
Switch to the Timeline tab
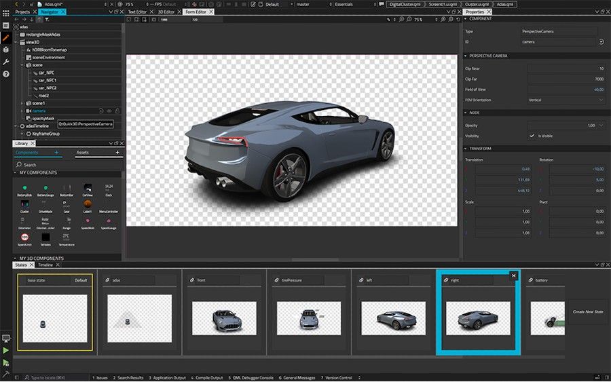(45, 265)
